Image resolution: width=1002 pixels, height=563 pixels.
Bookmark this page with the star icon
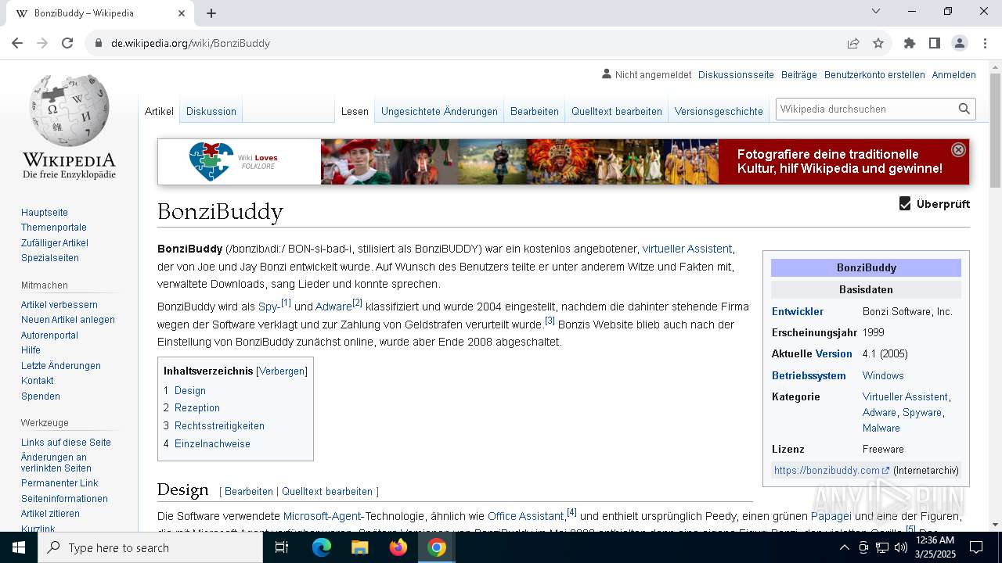(878, 43)
